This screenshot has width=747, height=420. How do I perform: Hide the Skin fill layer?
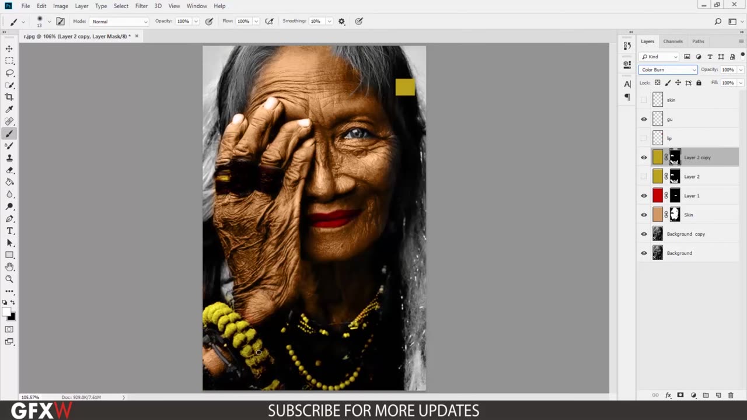tap(644, 215)
